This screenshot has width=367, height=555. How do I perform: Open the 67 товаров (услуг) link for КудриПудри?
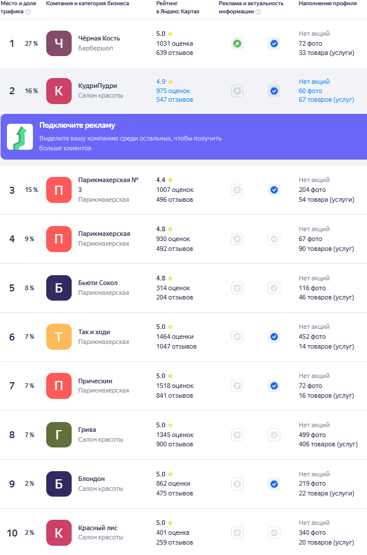(326, 100)
